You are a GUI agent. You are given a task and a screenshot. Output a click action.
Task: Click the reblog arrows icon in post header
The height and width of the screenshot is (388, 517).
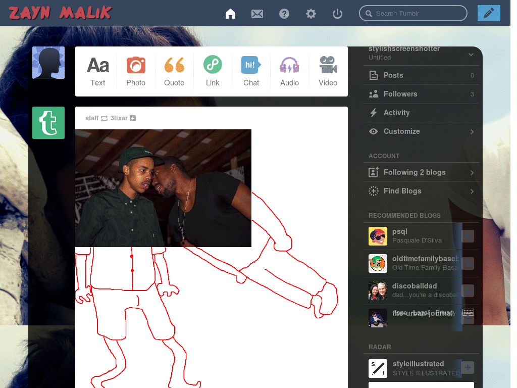pos(104,118)
